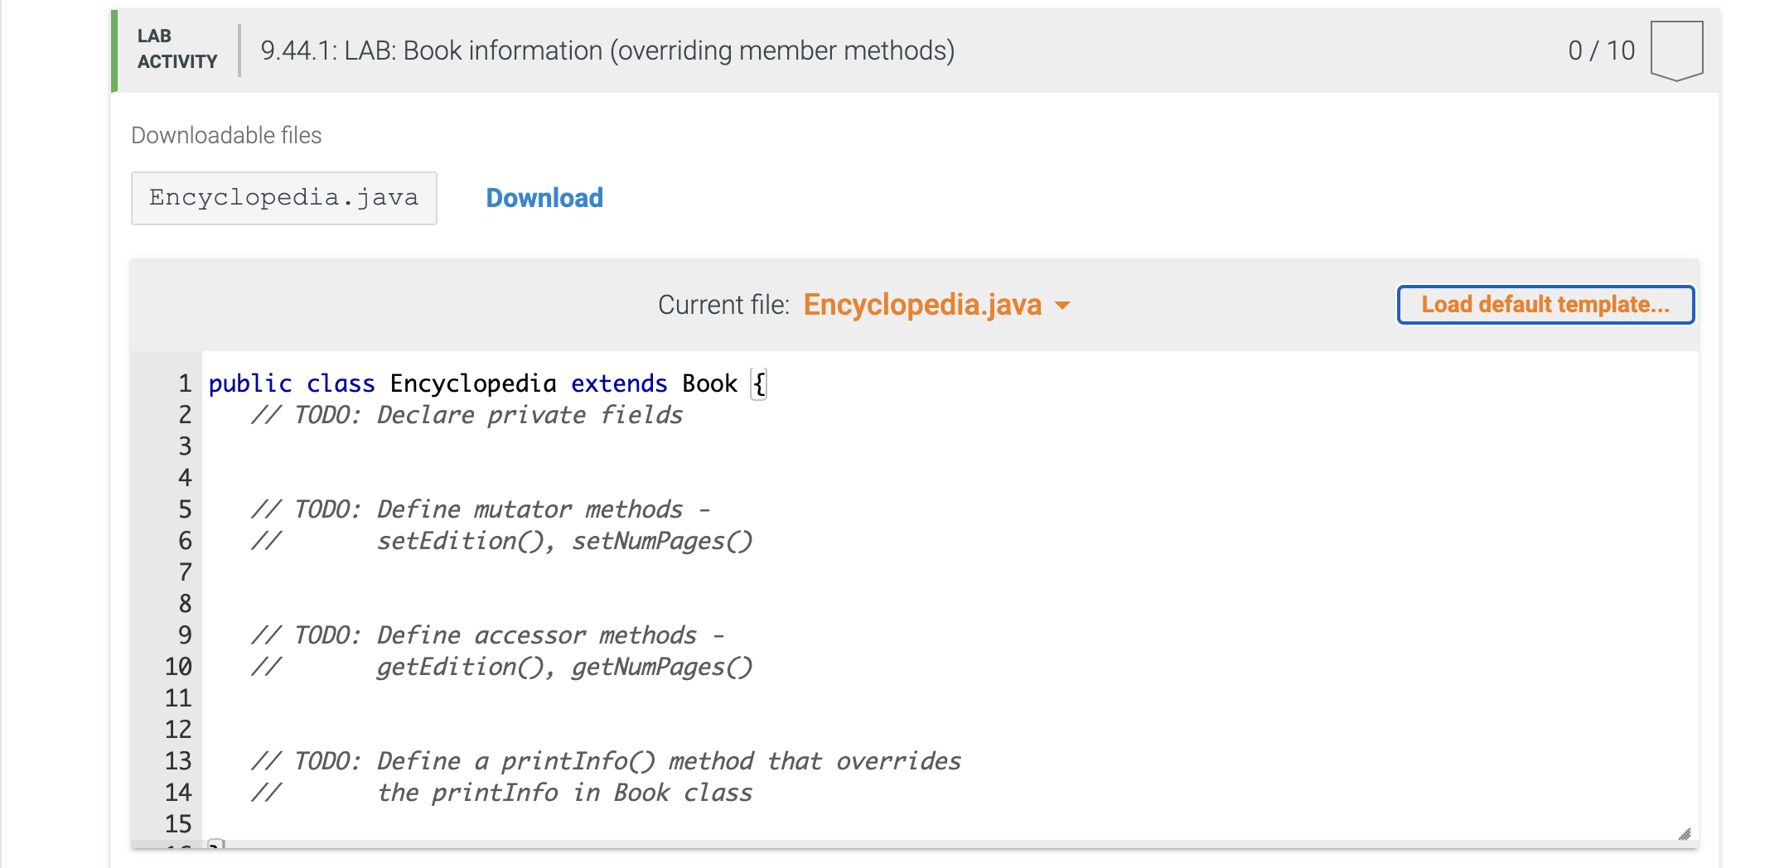This screenshot has width=1789, height=868.
Task: Download the Encyclopedia.java file
Action: coord(544,197)
